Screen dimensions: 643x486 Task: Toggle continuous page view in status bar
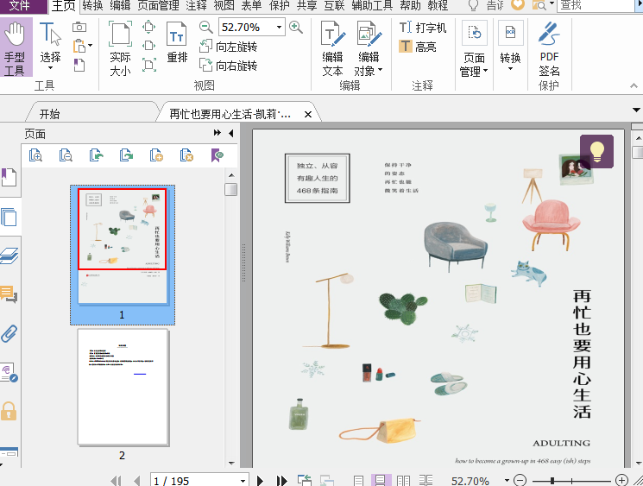[x=381, y=481]
